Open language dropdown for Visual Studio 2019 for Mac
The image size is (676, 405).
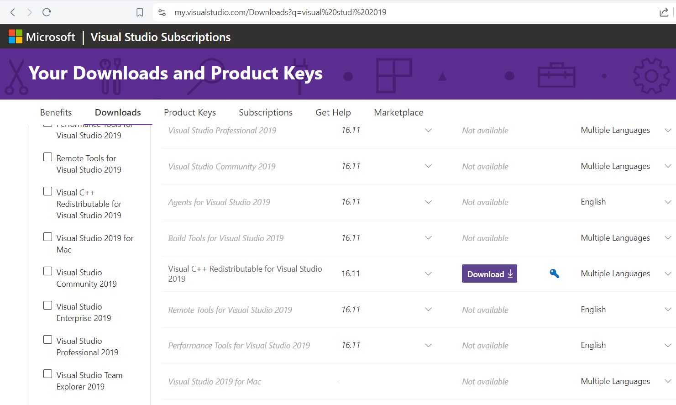[668, 381]
